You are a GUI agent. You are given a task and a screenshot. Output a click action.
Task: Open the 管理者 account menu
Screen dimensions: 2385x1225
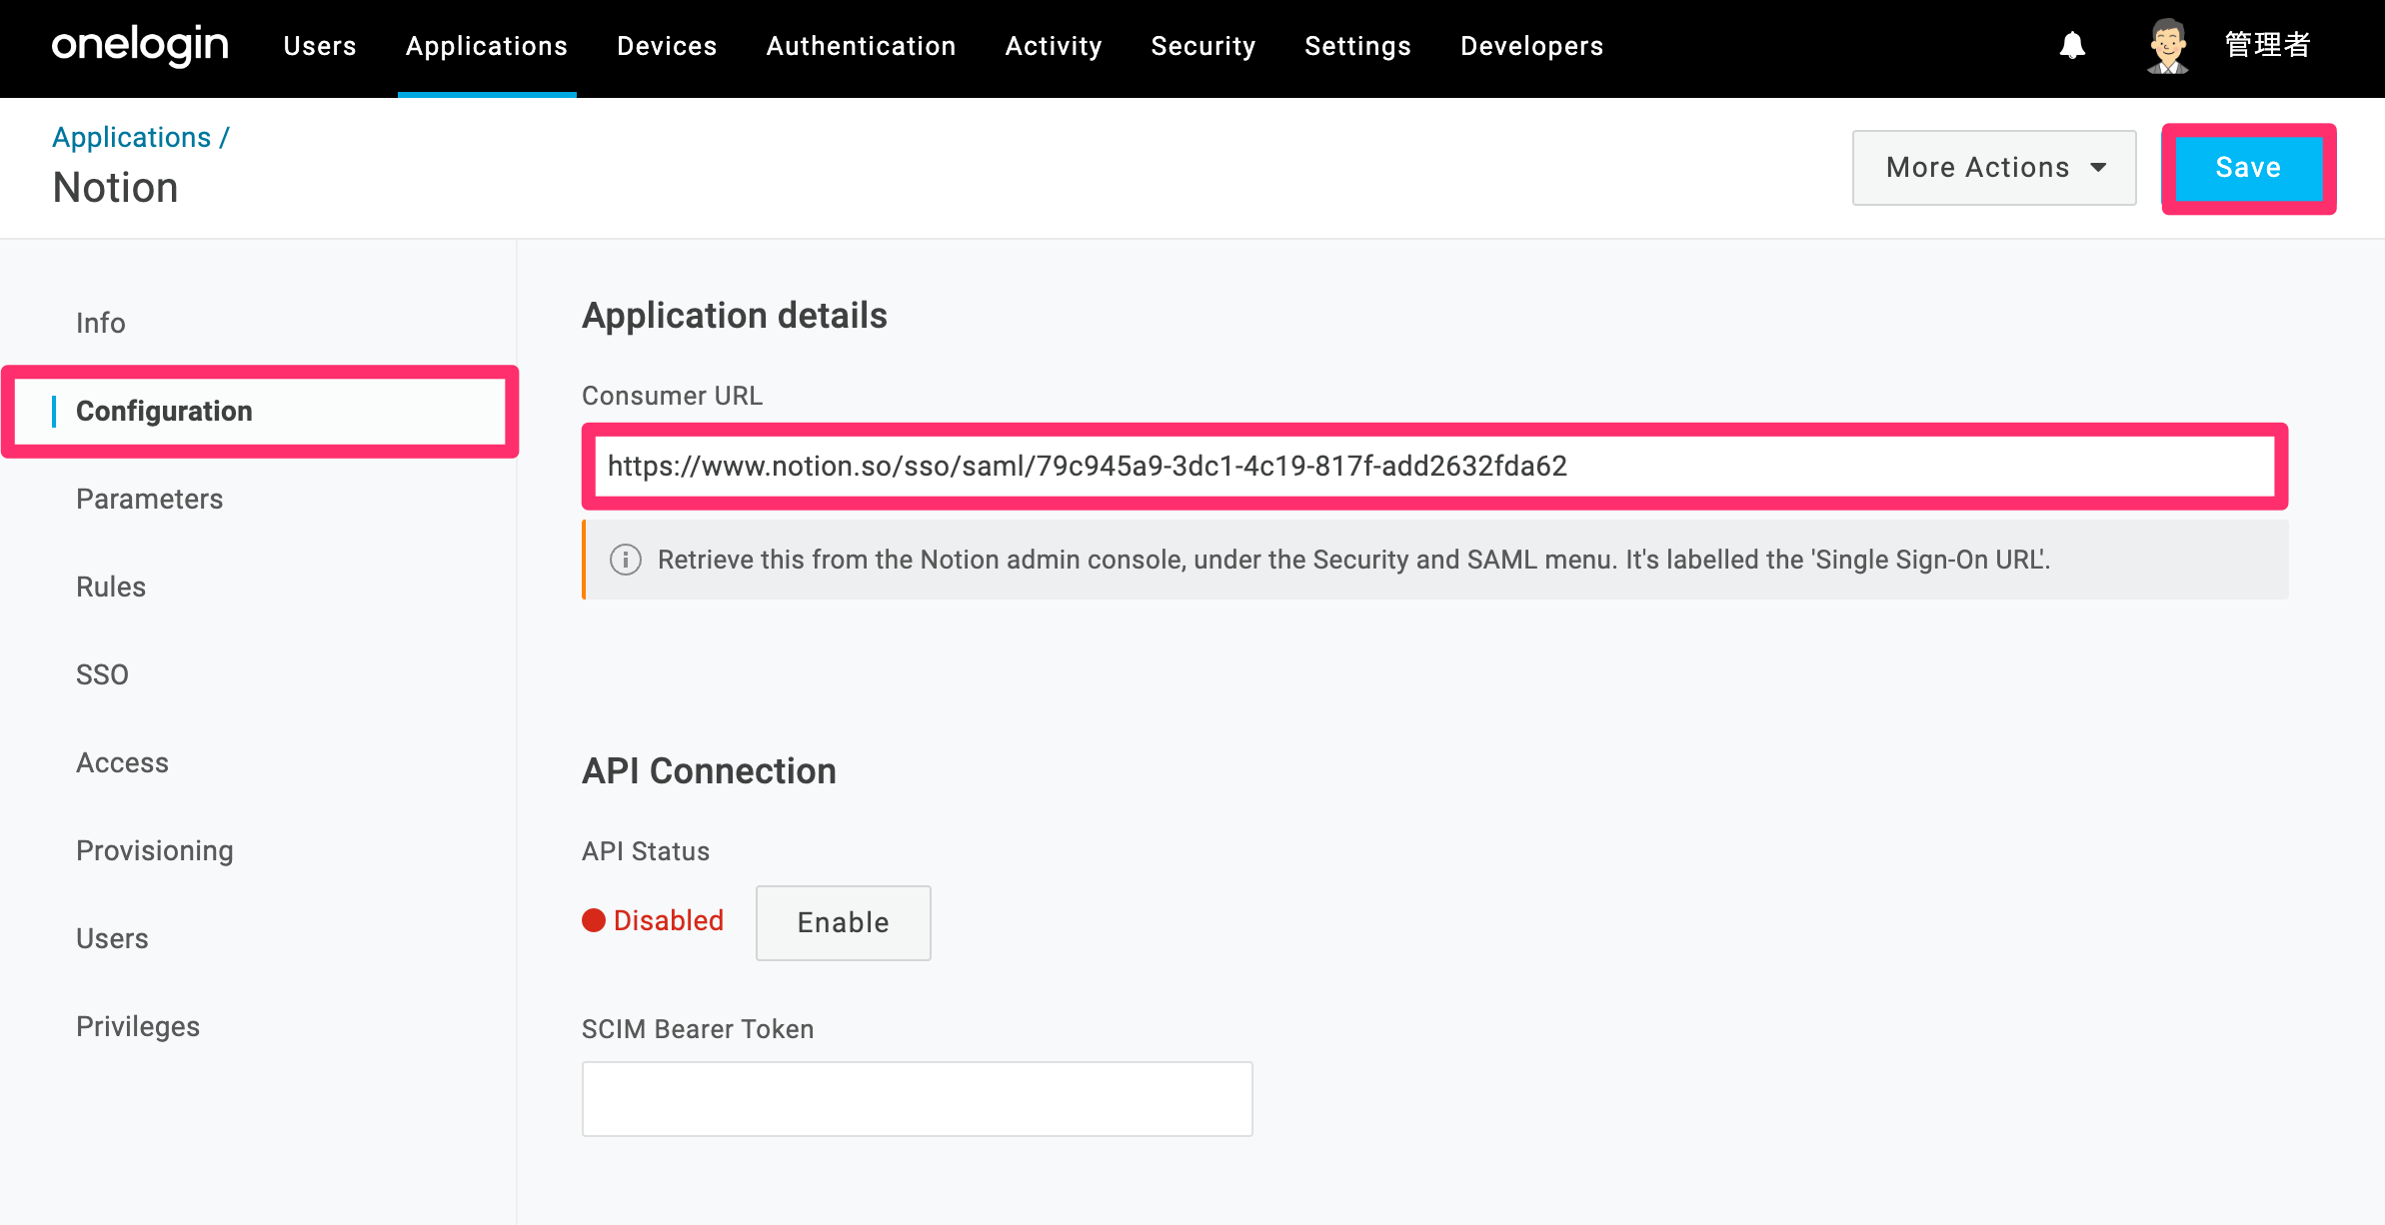point(2268,46)
